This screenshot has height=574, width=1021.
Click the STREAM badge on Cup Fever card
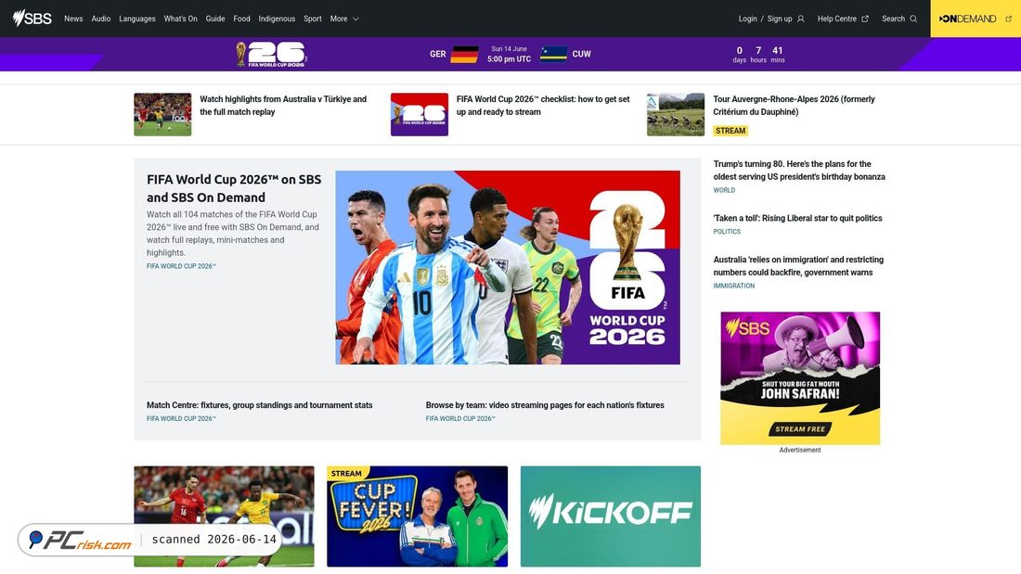tap(346, 473)
